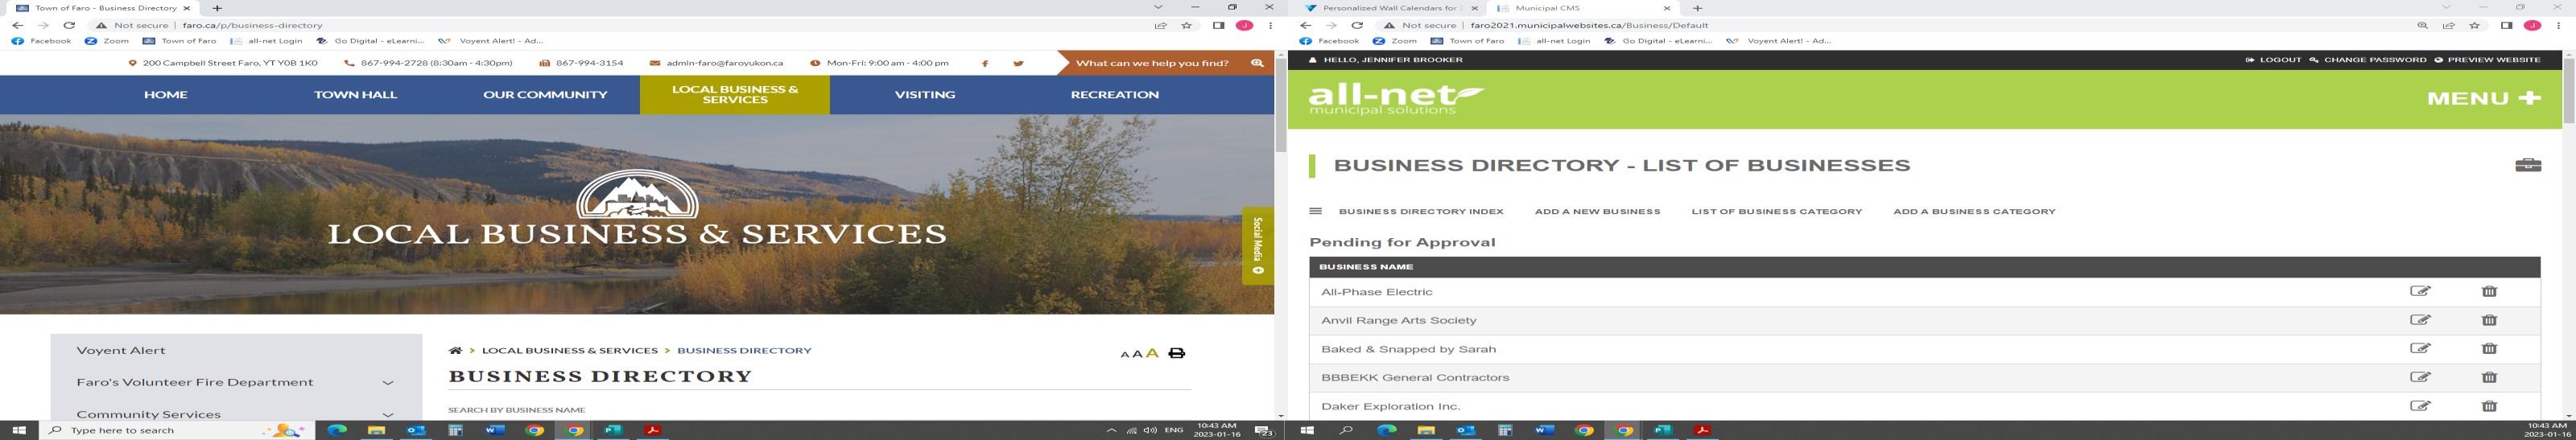This screenshot has height=440, width=2576.
Task: Open the Social Media side tab
Action: point(1257,246)
